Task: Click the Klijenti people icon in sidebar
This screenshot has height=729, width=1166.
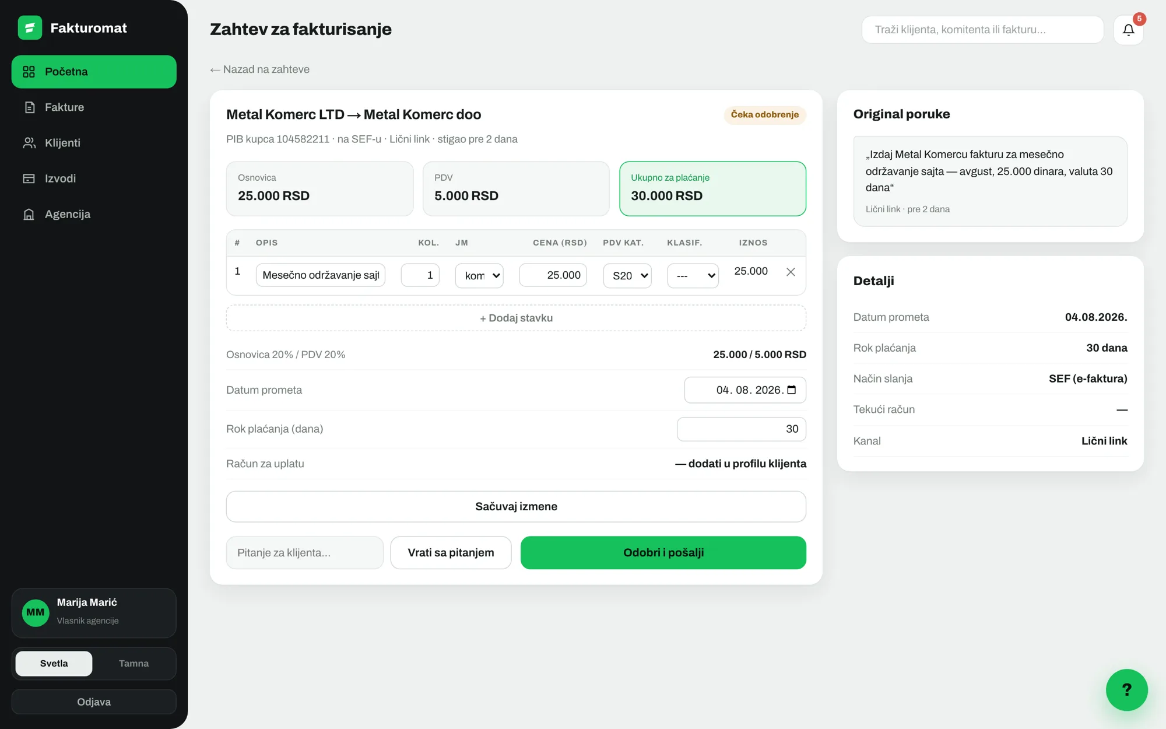Action: click(x=29, y=143)
